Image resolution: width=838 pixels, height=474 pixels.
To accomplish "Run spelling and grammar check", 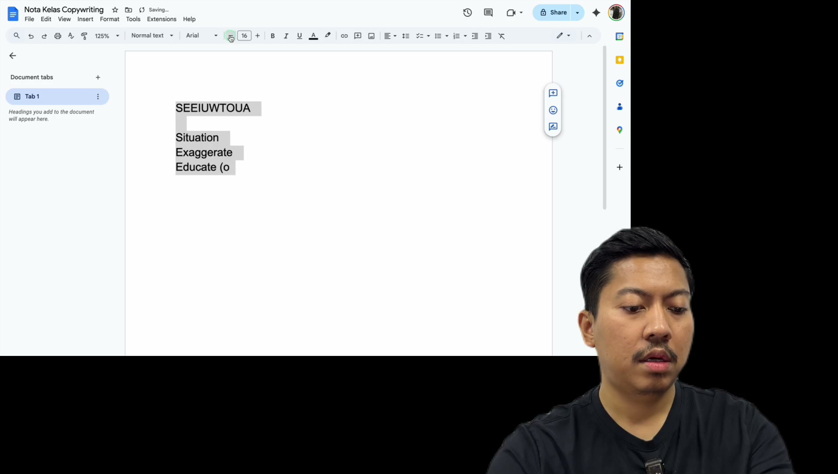I will click(x=71, y=36).
